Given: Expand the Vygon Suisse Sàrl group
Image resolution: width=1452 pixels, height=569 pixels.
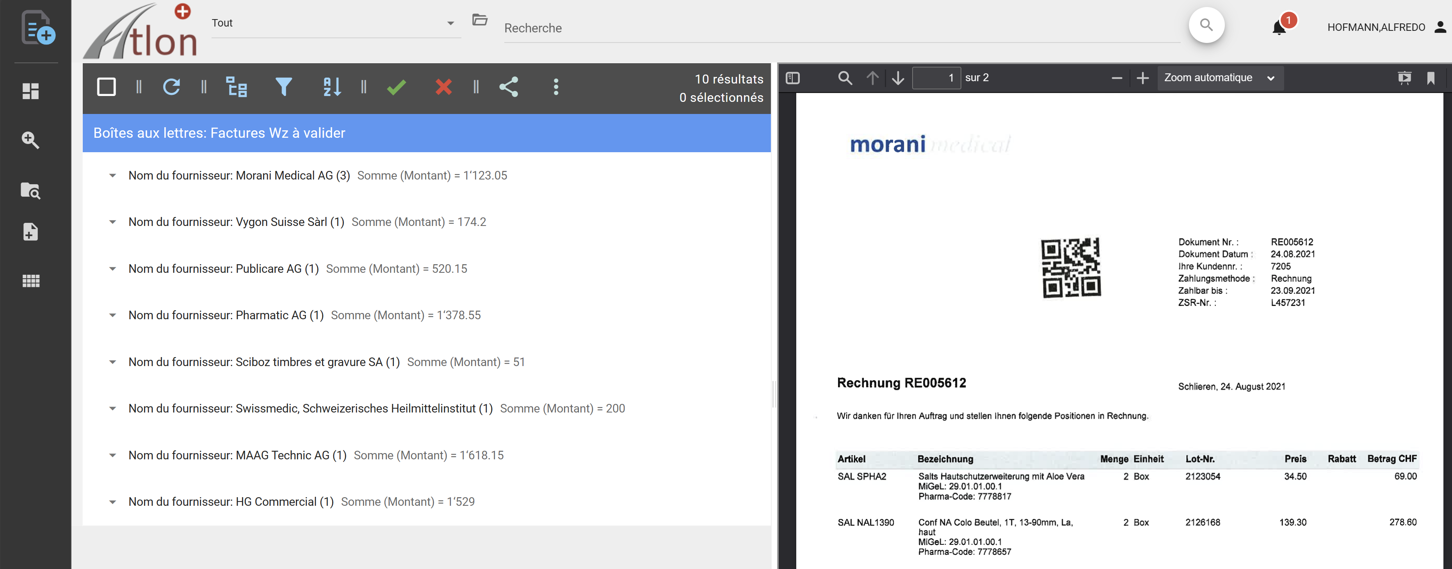Looking at the screenshot, I should tap(113, 222).
